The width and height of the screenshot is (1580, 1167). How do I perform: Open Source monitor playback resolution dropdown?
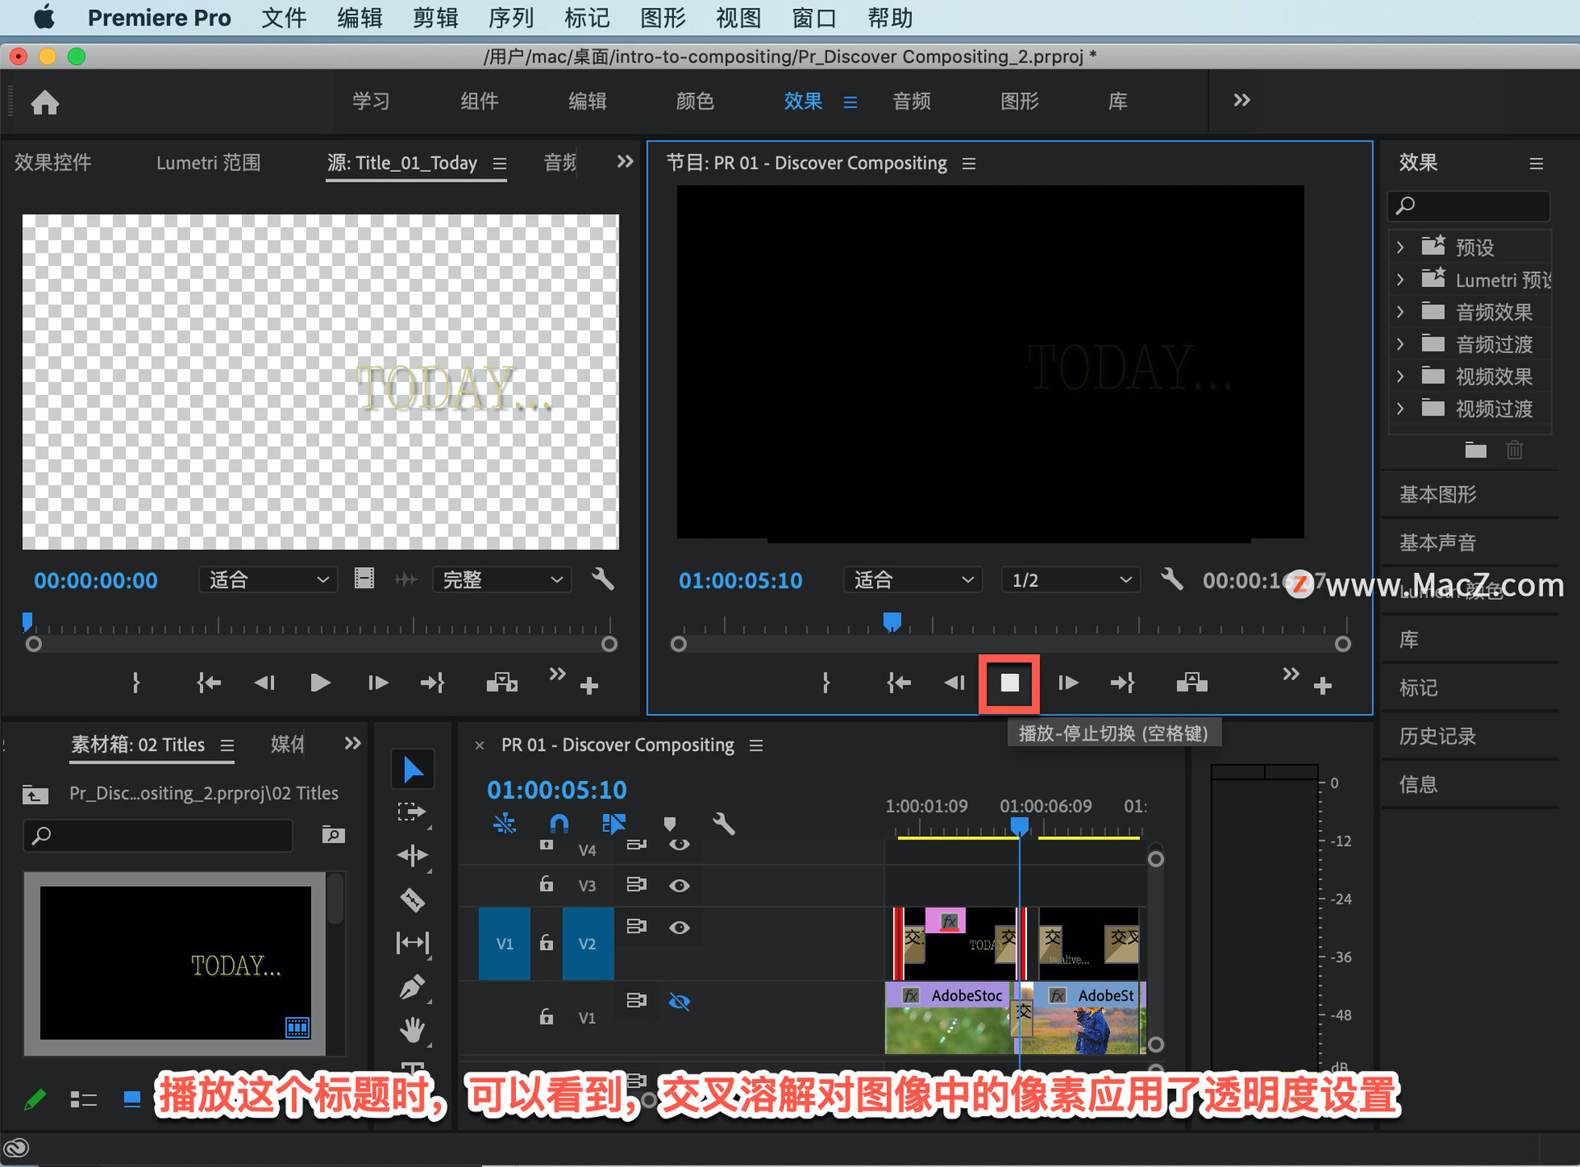coord(502,579)
